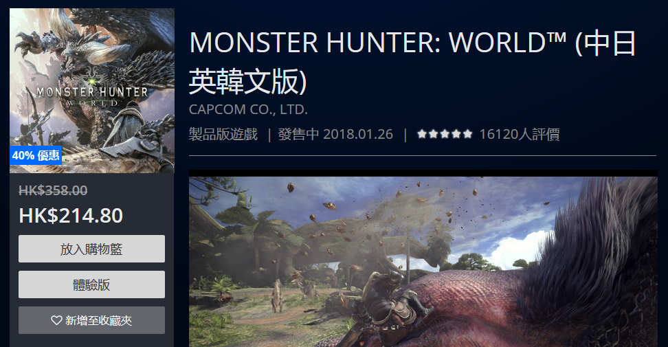View the 16120人評價 ratings count
The image size is (668, 347).
520,134
